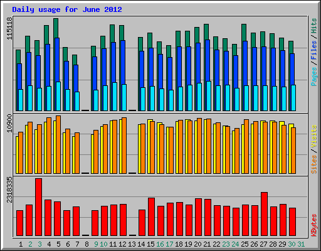Click day label 3 on the axis
Viewport: 321px width, 251px height.
click(x=39, y=244)
